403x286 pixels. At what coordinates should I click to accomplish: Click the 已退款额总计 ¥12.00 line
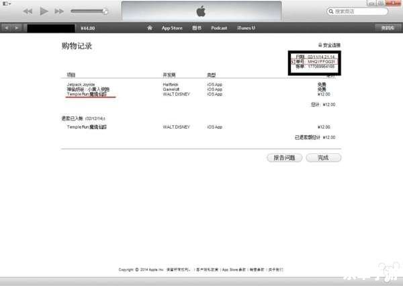(x=315, y=137)
